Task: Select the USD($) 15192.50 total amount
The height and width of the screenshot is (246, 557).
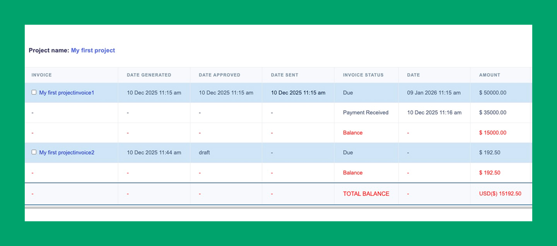Action: (500, 193)
